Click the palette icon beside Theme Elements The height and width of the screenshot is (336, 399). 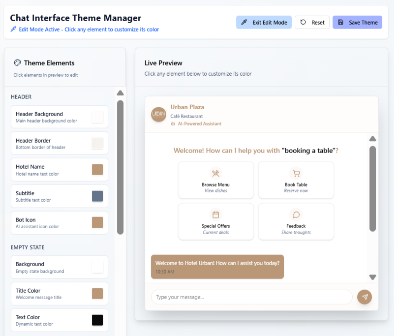[x=18, y=63]
